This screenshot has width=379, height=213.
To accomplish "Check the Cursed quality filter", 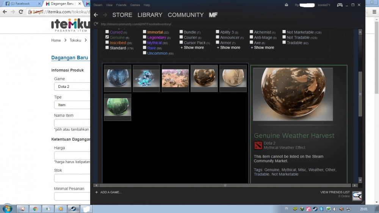I will (107, 32).
